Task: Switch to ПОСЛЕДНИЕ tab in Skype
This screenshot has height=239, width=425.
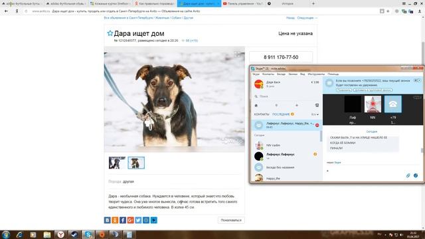Action: (281, 114)
